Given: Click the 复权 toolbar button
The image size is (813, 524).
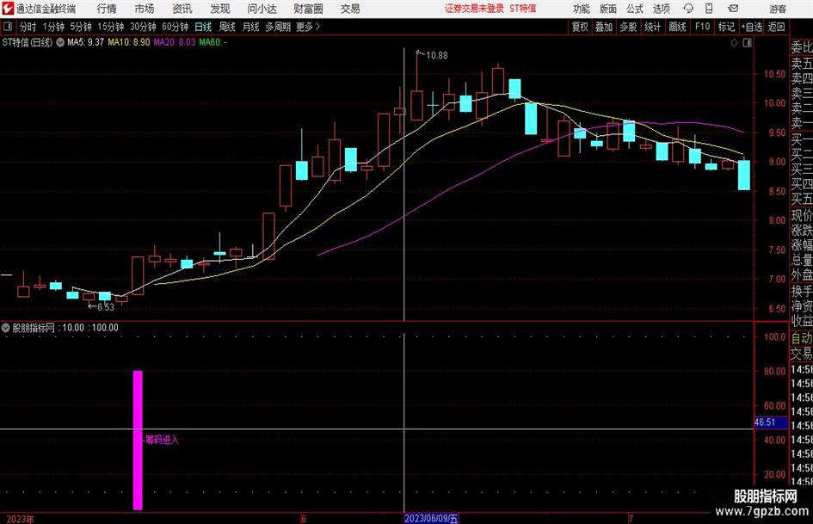Looking at the screenshot, I should (x=580, y=27).
